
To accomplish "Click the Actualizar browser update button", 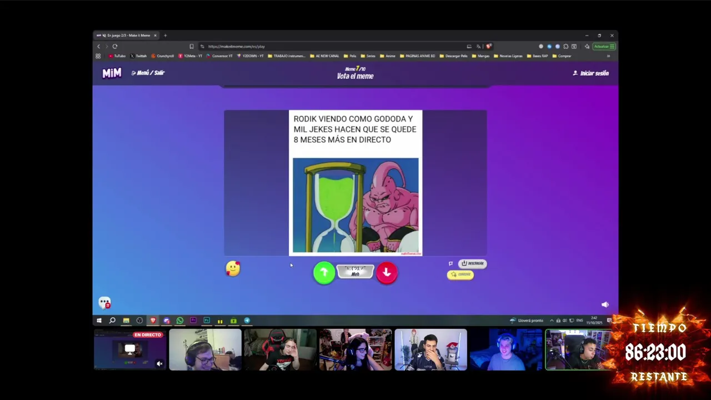I will tap(604, 47).
